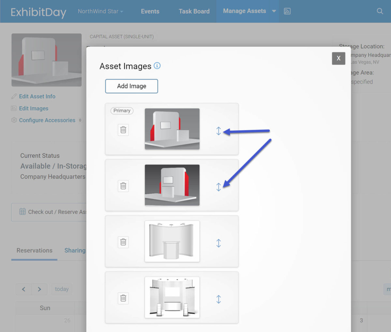Viewport: 391px width, 332px height.
Task: Click the RSS feed icon in the top navigation
Action: [287, 11]
